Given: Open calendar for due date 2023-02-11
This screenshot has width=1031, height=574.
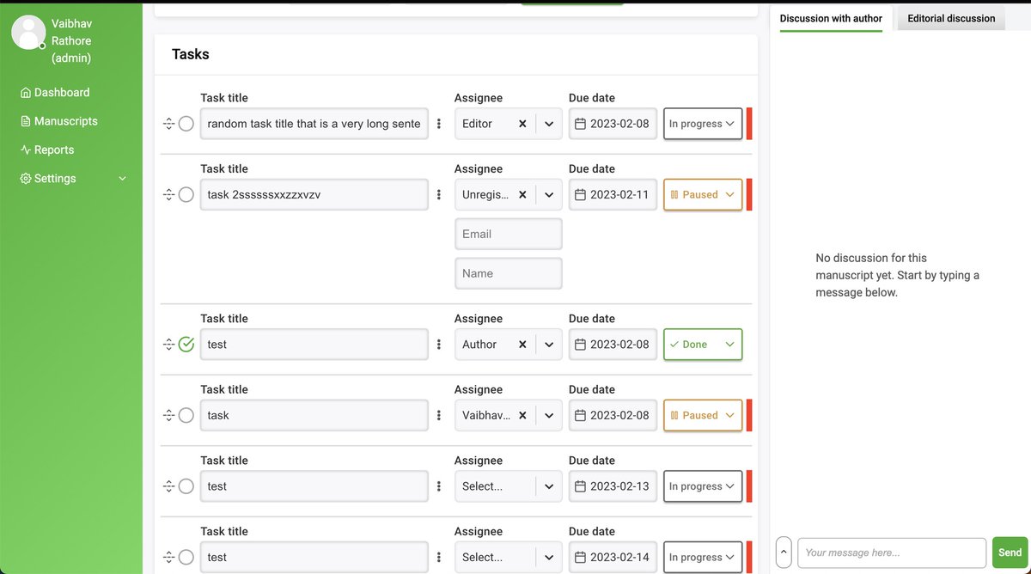Looking at the screenshot, I should pos(580,195).
